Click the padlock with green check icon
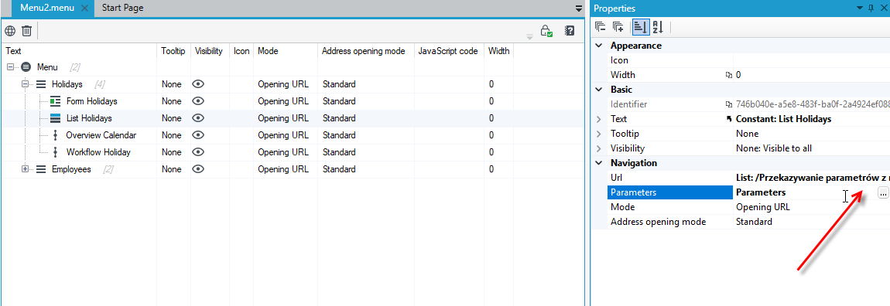 (546, 31)
